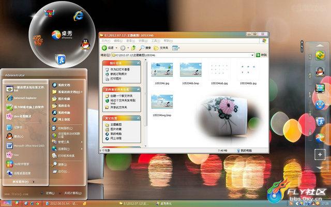Open the green refresh icon in right sidebar
331x207 pixels.
320,55
